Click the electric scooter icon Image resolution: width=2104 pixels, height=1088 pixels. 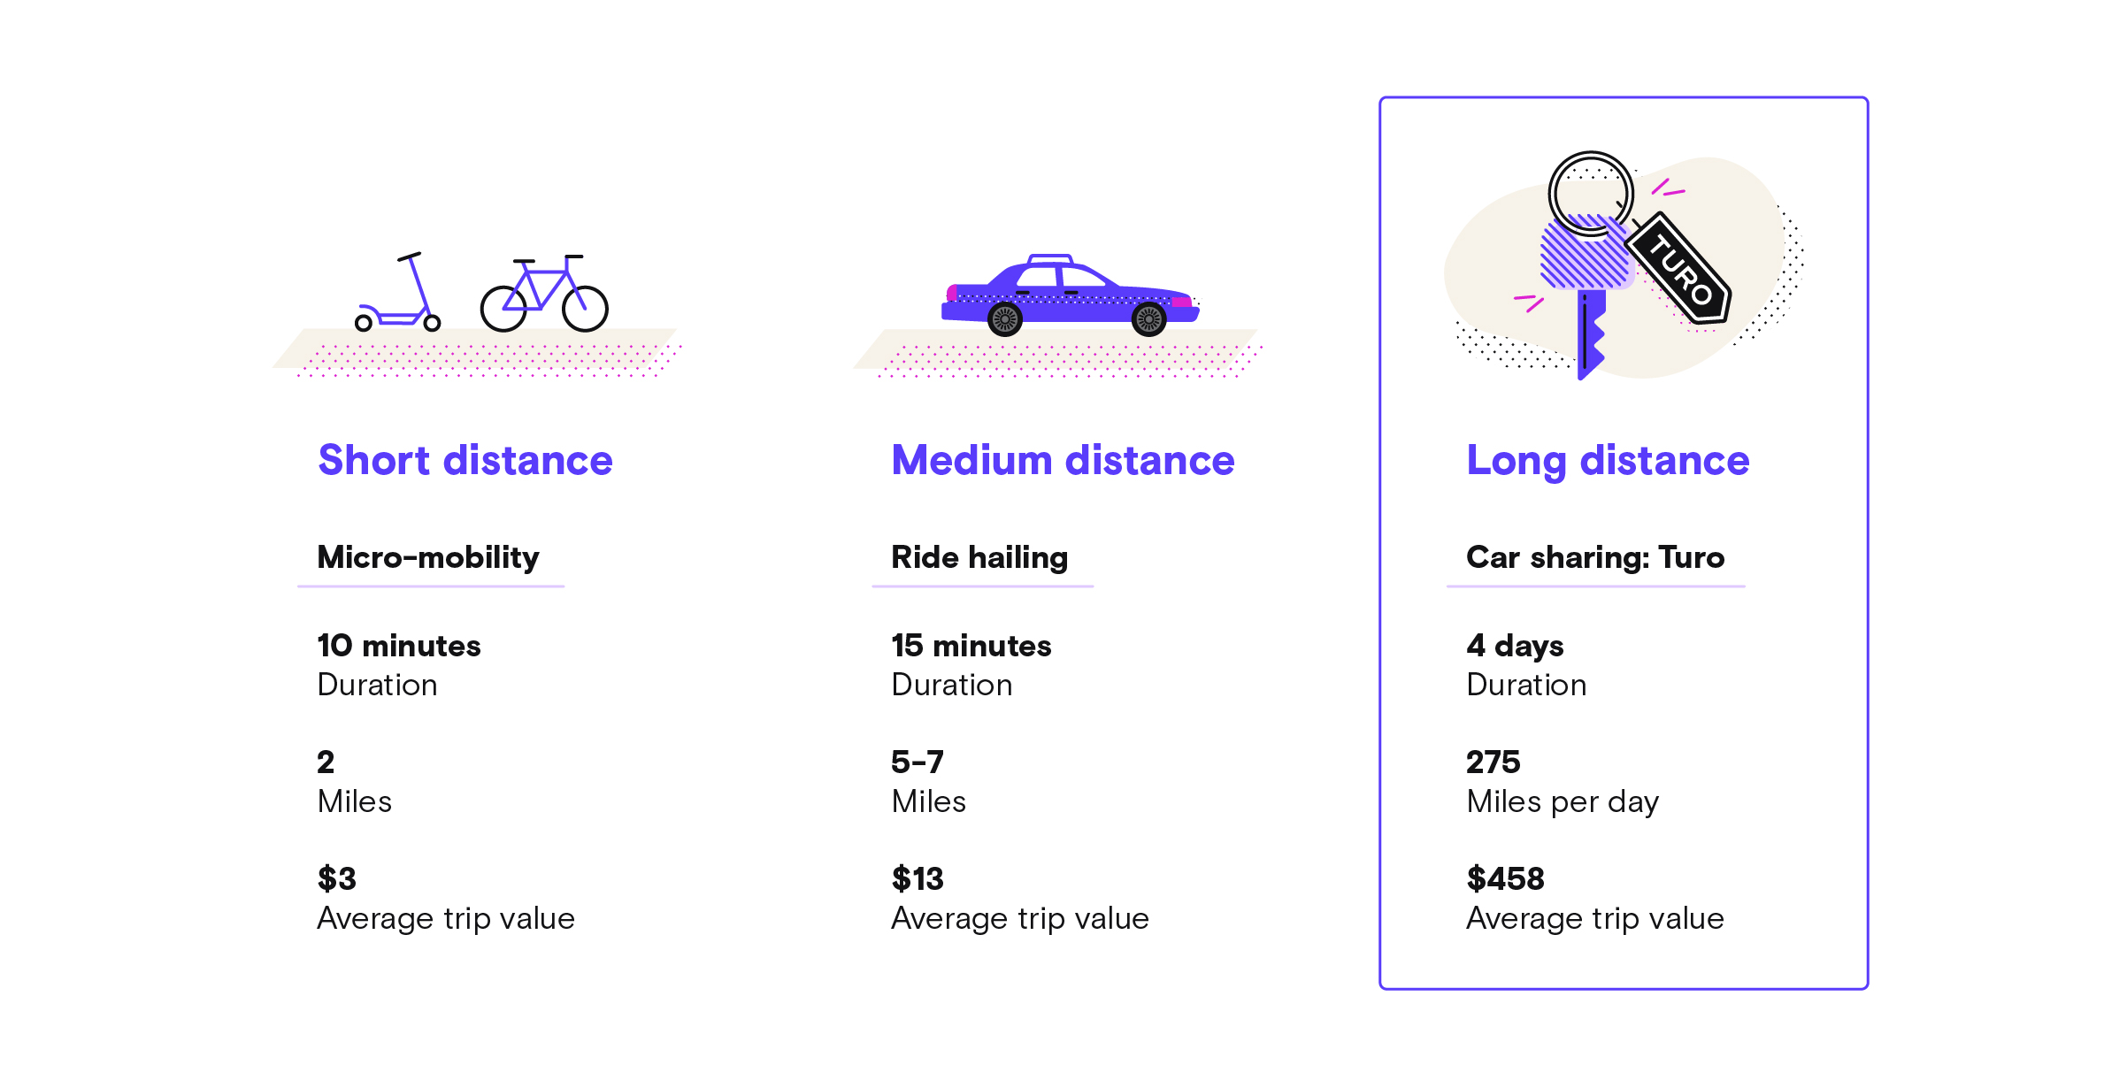[398, 295]
